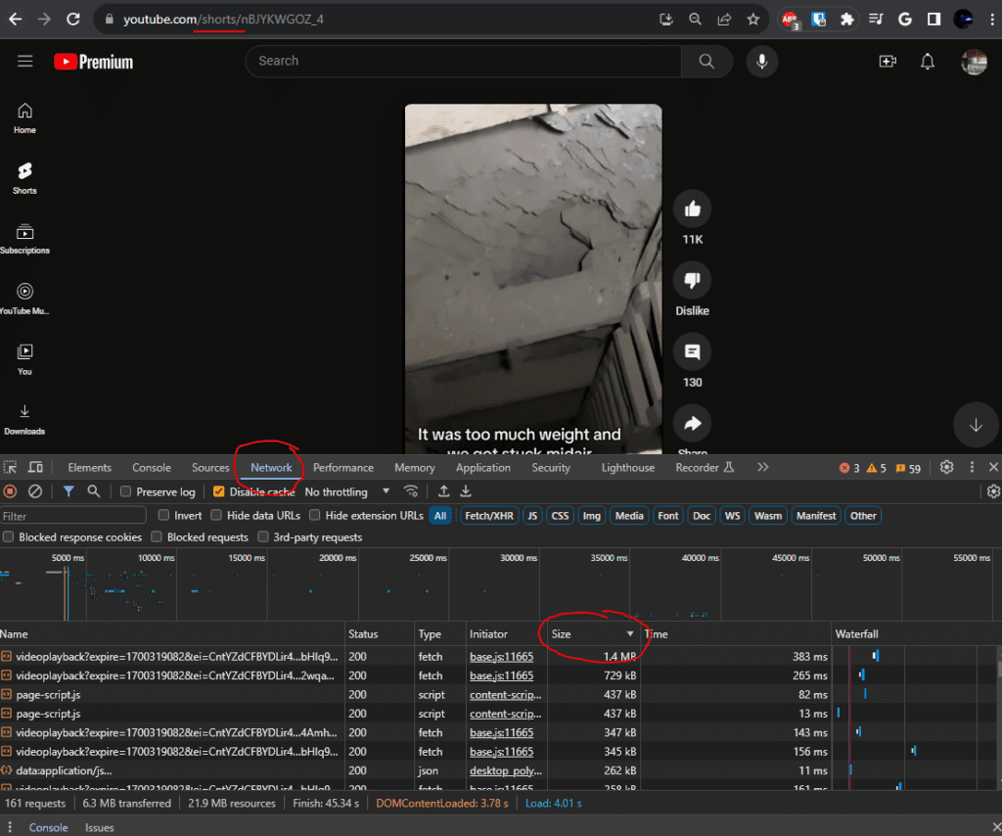1002x836 pixels.
Task: Open the Chrome three-dot menu
Action: pos(992,20)
